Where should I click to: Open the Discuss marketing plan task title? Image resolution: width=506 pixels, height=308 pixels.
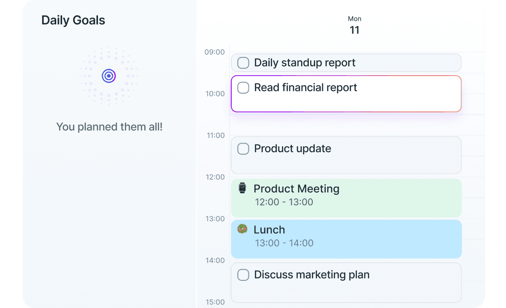(x=312, y=274)
